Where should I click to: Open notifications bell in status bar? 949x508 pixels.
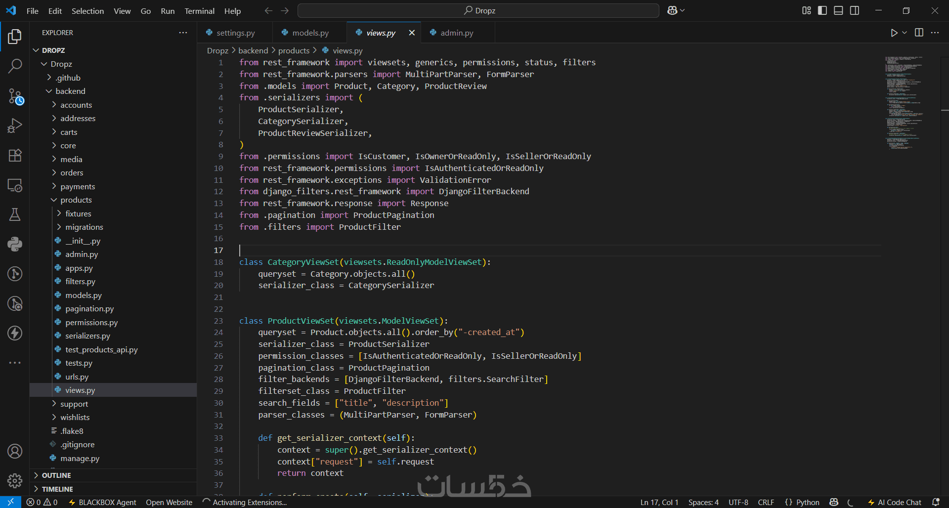coord(936,502)
